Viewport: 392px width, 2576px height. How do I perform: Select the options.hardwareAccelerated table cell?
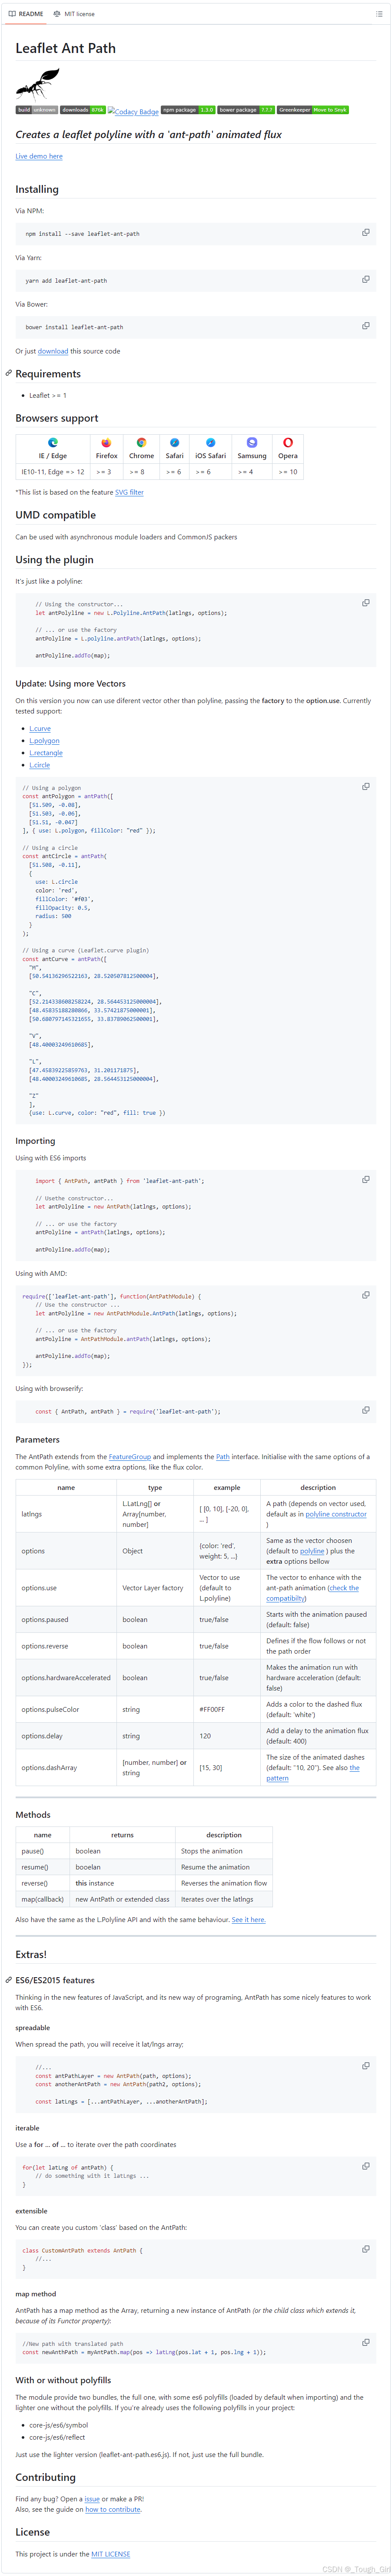pos(65,1677)
